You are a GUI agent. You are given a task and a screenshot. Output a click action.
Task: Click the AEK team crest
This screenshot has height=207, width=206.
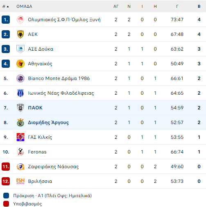(20, 34)
